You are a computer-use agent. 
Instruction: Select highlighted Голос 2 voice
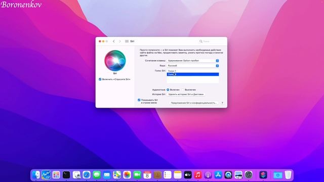[x=193, y=74]
